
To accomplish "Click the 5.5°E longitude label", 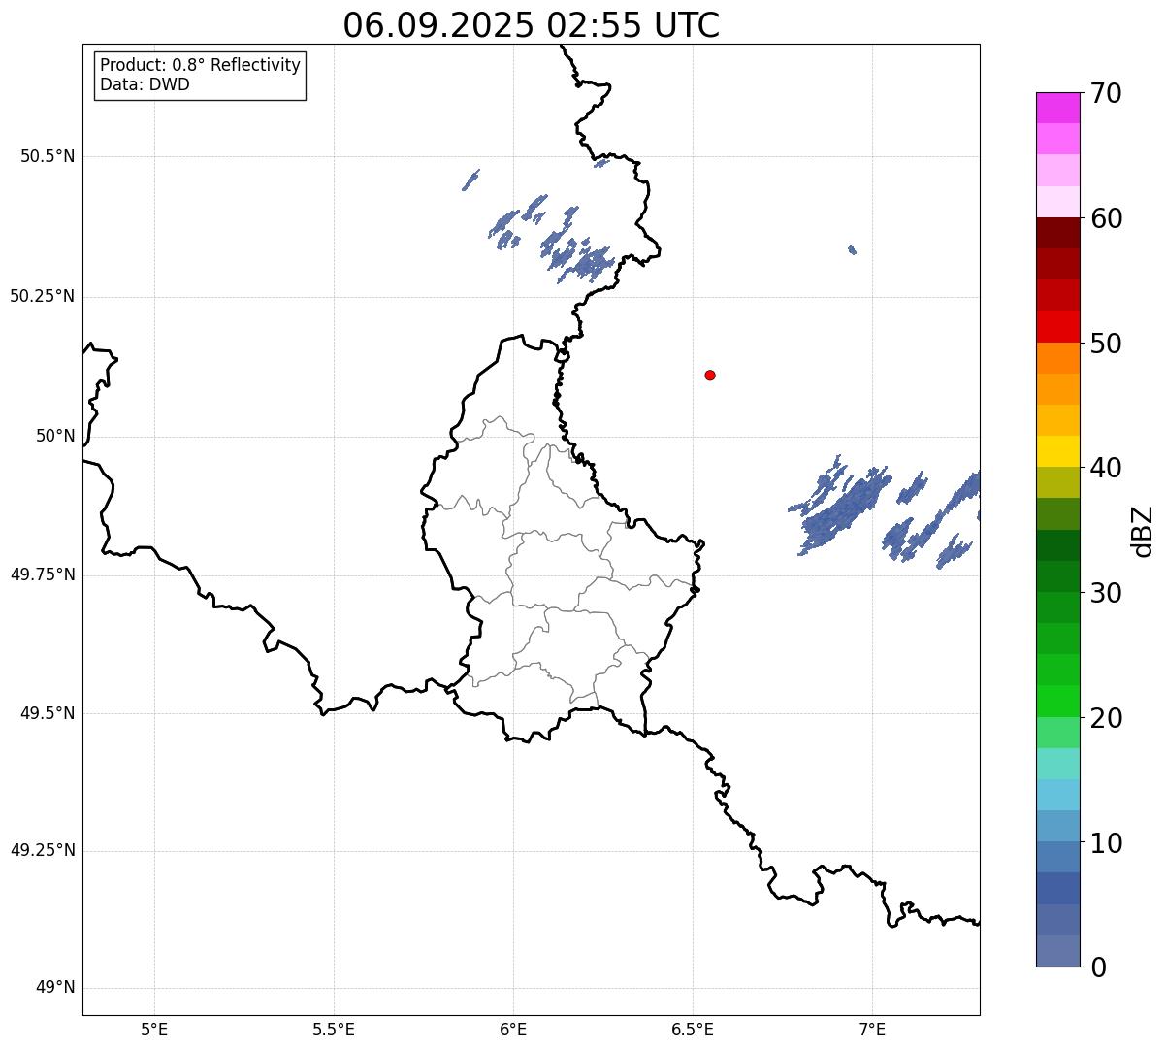I will coord(334,1029).
